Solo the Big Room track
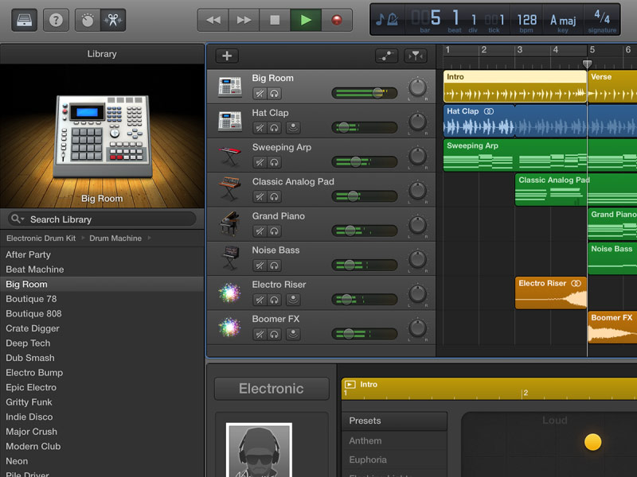This screenshot has height=477, width=637. click(x=274, y=94)
